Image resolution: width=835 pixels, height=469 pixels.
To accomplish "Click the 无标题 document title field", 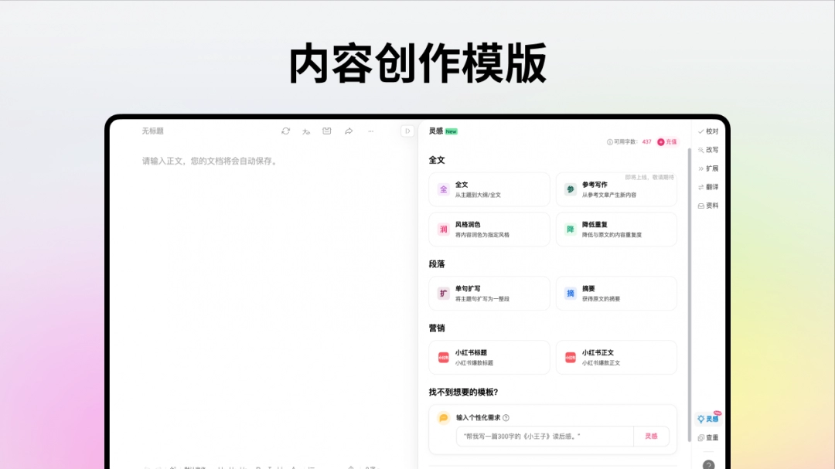I will pyautogui.click(x=153, y=131).
